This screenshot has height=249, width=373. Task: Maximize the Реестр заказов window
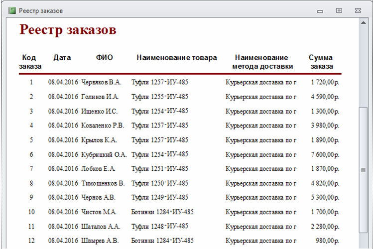coord(339,10)
